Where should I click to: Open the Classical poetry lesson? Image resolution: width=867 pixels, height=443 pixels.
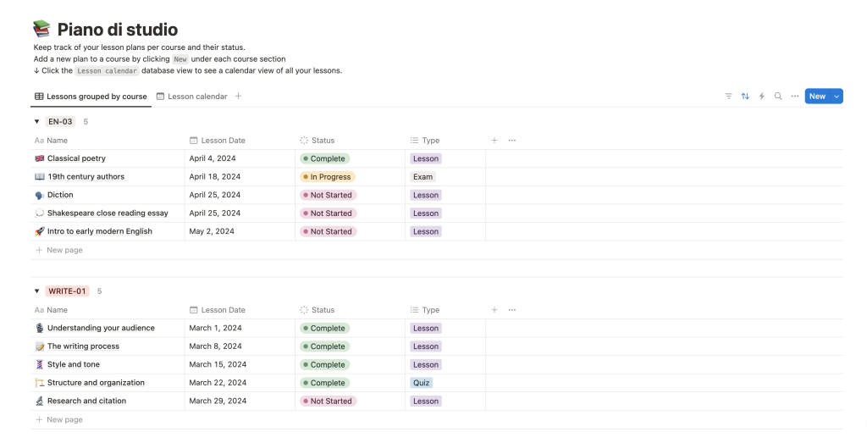76,158
